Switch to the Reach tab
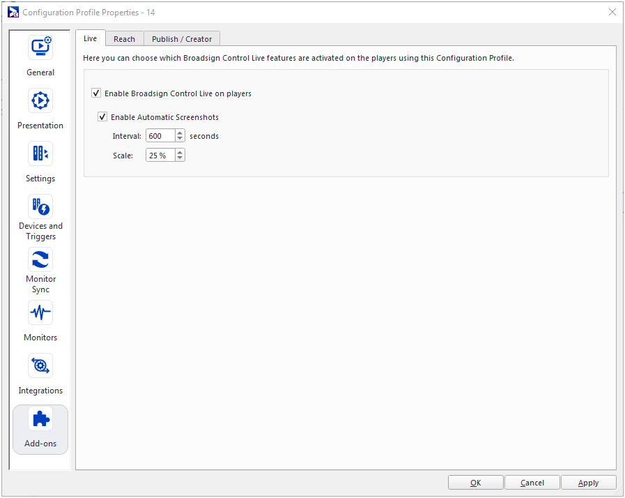625x498 pixels. [x=124, y=39]
